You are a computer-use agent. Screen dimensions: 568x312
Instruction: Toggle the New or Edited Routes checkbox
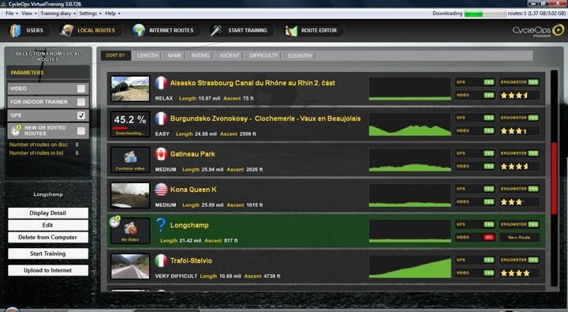tap(81, 130)
